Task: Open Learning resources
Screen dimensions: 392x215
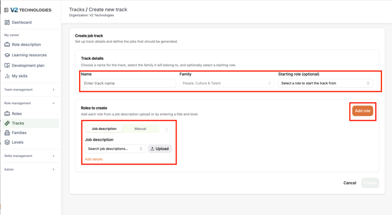Action: pos(31,55)
